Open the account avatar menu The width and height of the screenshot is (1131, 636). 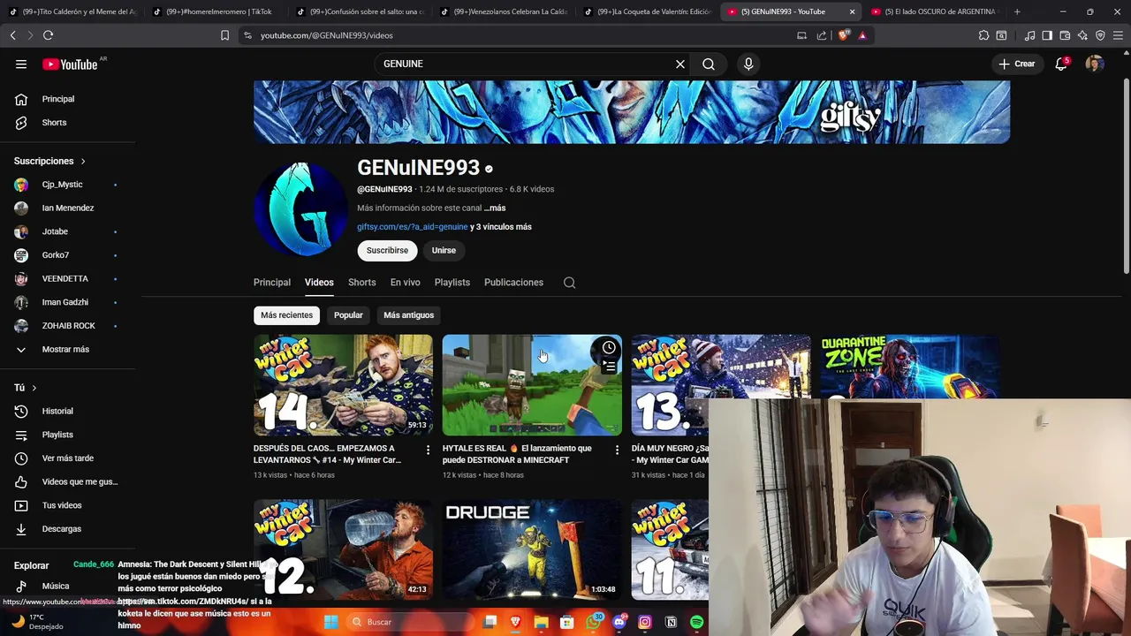1095,64
